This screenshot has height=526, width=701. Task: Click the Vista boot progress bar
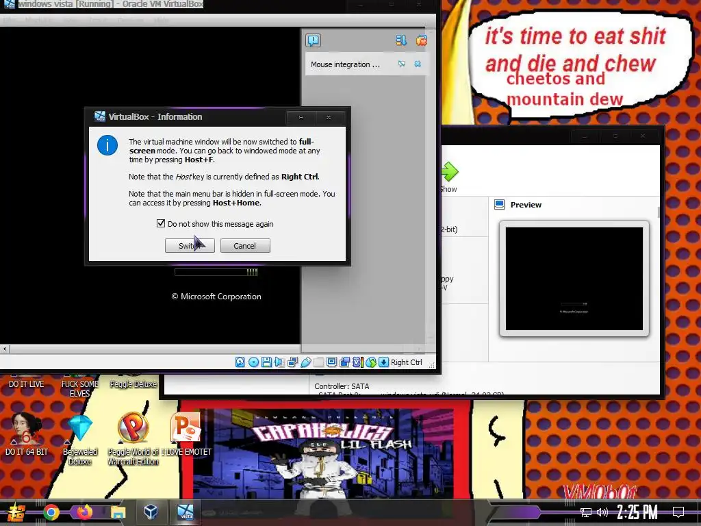216,272
